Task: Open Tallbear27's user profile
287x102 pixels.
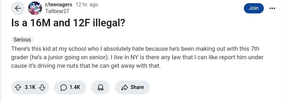Action: tap(57, 11)
